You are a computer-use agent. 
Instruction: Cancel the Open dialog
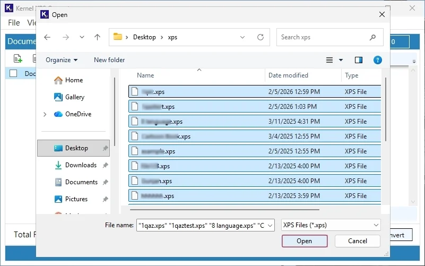[x=358, y=241]
